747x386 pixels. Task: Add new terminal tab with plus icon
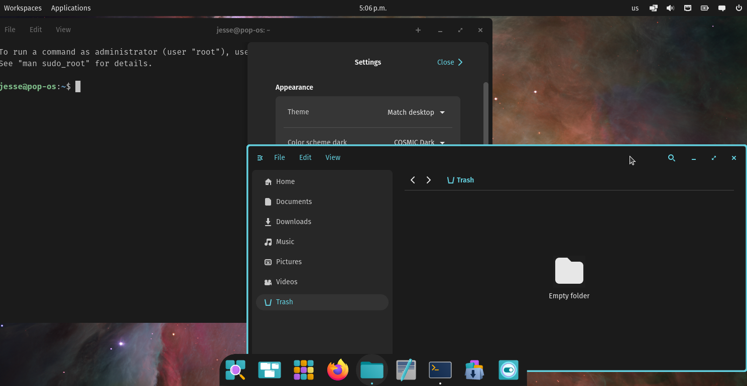coord(418,30)
